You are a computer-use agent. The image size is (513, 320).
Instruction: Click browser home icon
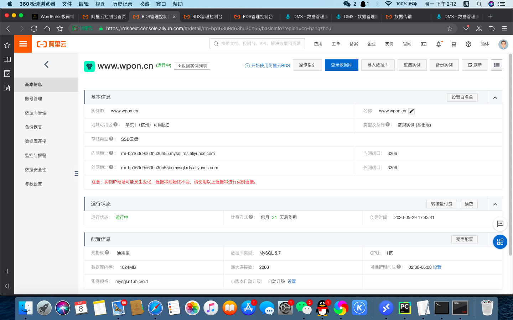(x=47, y=28)
